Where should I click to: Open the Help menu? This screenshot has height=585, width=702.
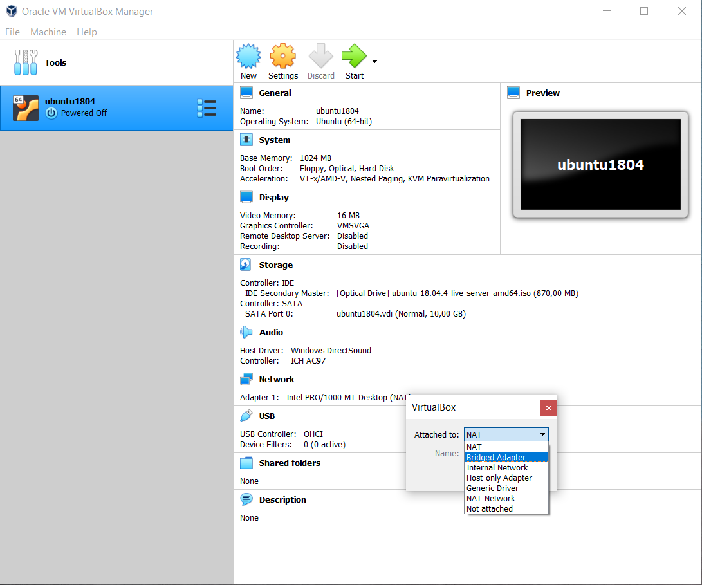point(87,32)
